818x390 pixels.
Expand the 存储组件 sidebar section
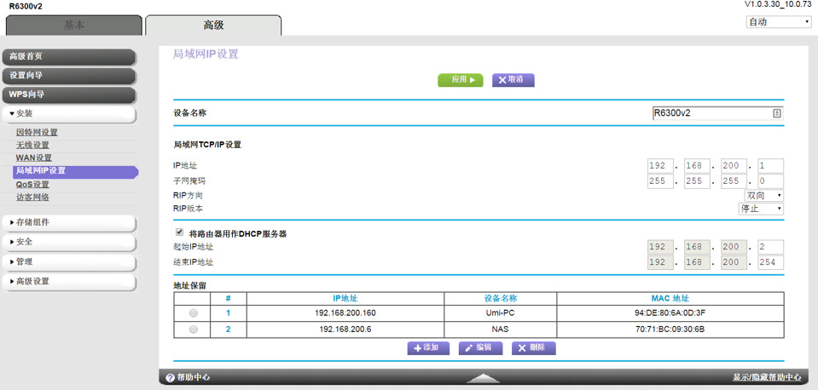[x=68, y=223]
